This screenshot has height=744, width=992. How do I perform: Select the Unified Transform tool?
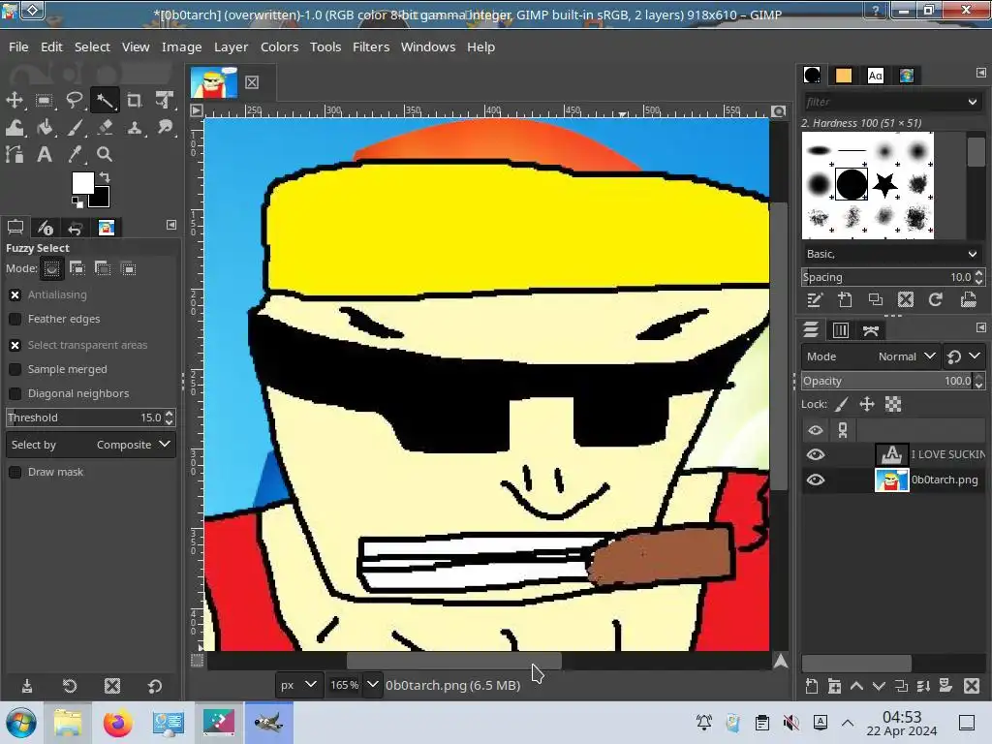coord(165,100)
